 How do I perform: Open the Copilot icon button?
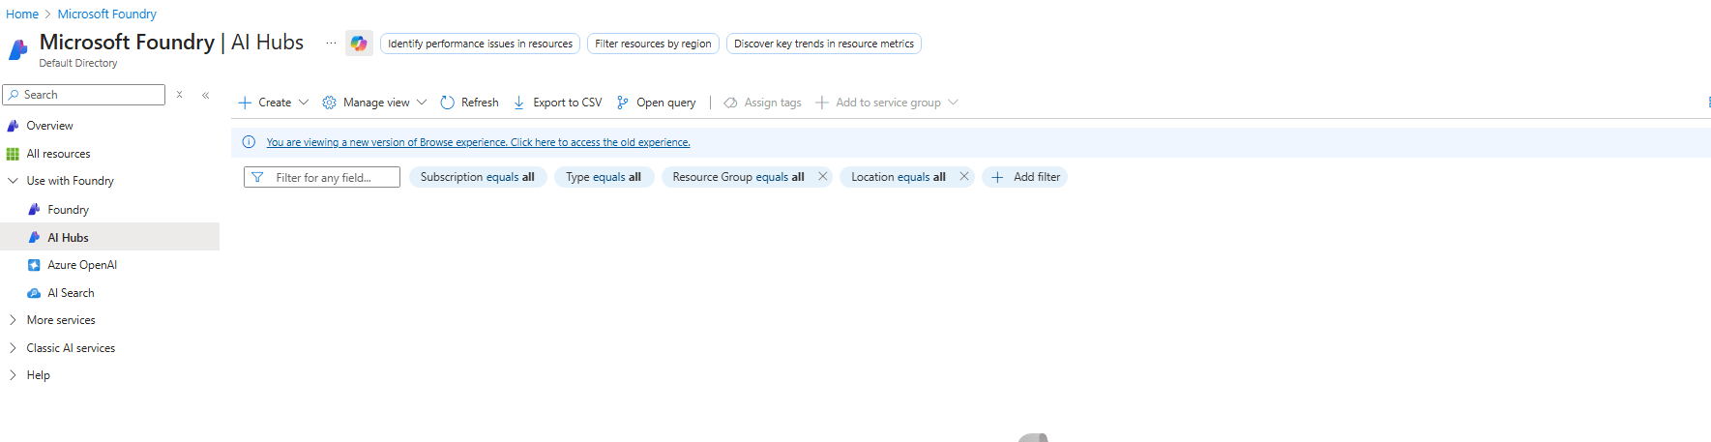[x=359, y=44]
